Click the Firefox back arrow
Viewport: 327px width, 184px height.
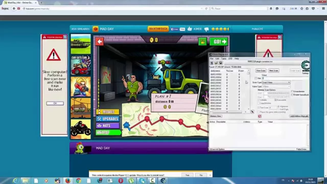pos(14,8)
